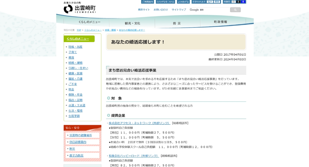Reset text size with 標準 button
Screen dimensions: 309x167
[217, 2]
